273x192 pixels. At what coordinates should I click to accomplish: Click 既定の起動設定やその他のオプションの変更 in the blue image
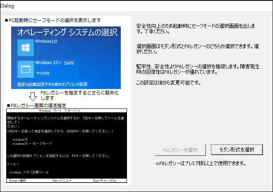(53, 84)
